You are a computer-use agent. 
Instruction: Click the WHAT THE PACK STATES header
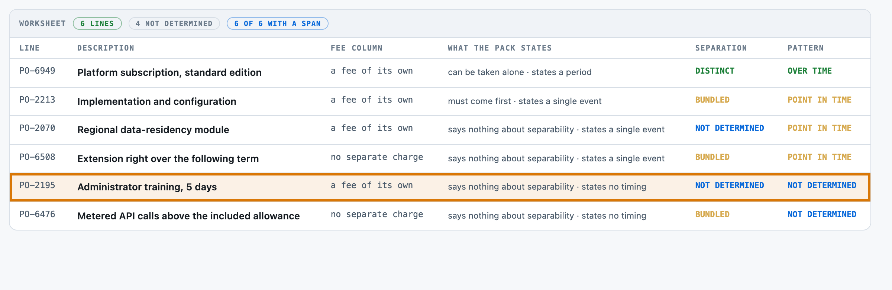tap(500, 48)
